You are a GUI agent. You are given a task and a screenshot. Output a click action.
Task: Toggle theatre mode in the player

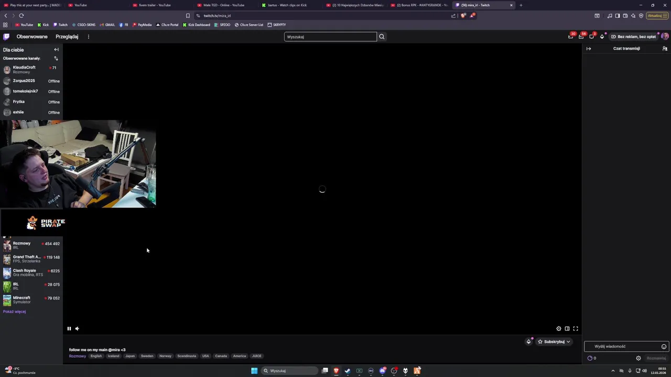tap(567, 329)
